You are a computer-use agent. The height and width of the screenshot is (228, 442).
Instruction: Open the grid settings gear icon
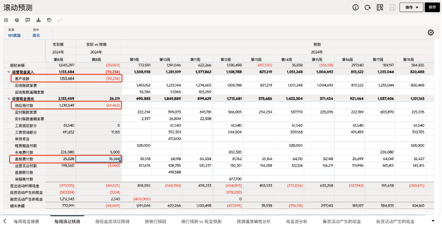click(x=431, y=32)
